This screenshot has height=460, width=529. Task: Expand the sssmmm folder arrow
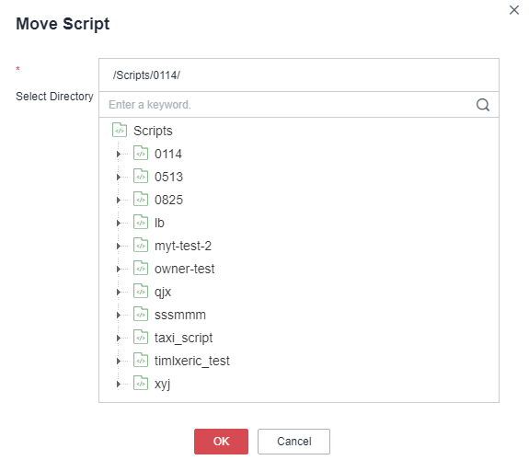point(118,315)
